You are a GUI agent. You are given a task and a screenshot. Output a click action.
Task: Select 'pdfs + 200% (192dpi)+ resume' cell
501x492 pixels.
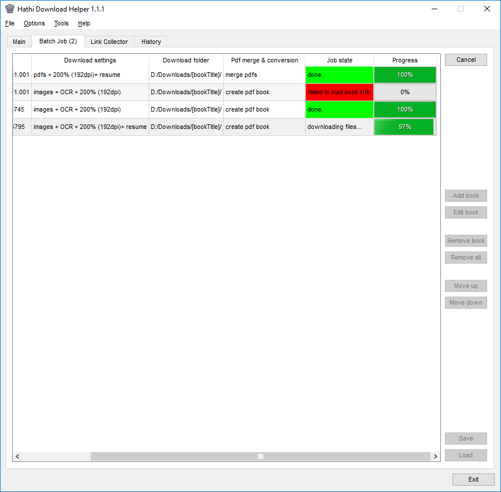[90, 75]
